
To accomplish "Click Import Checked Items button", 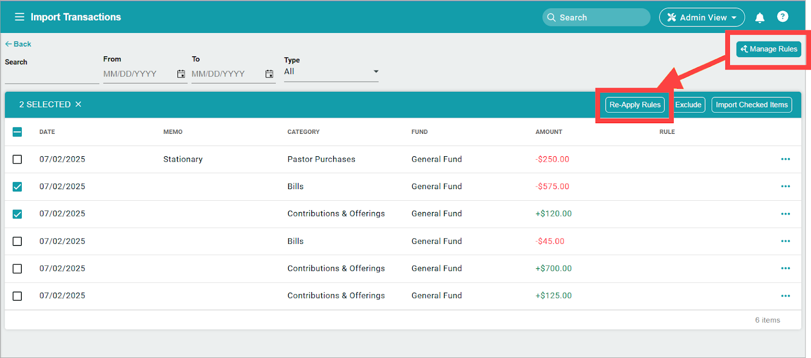I will tap(751, 105).
